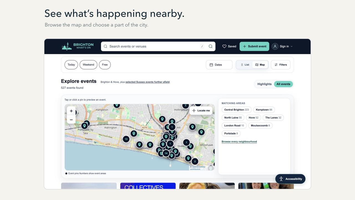Select the North Laine area chip
Image resolution: width=355 pixels, height=200 pixels.
coord(233,118)
